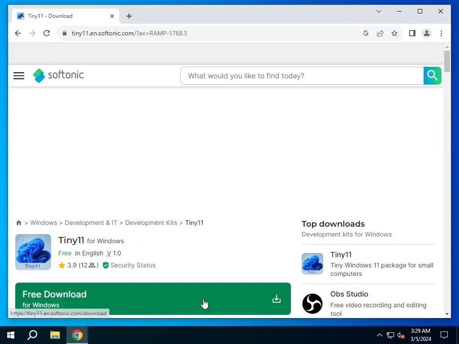Open Tiny11 in the Top downloads list
This screenshot has width=459, height=344.
click(x=341, y=254)
